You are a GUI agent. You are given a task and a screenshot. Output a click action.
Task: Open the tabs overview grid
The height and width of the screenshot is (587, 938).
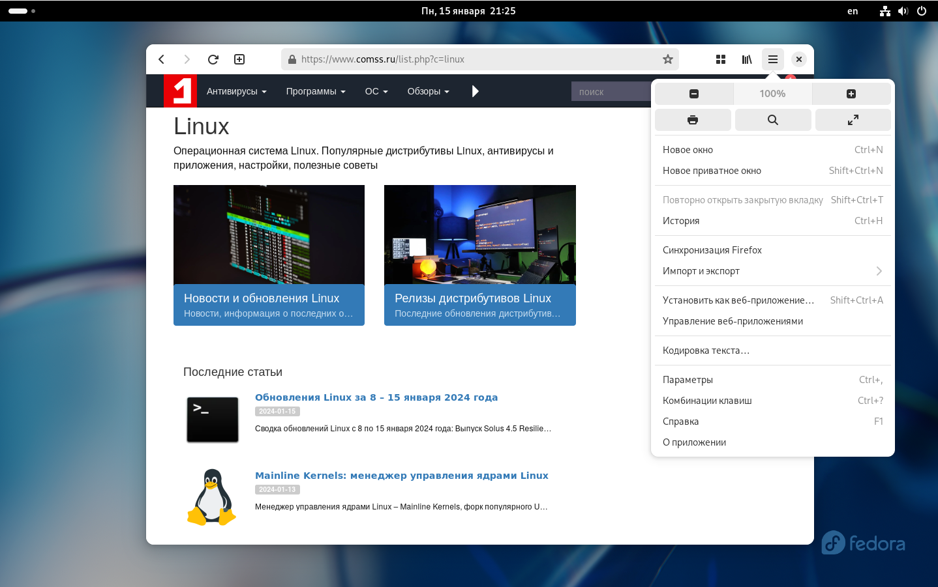click(x=721, y=59)
